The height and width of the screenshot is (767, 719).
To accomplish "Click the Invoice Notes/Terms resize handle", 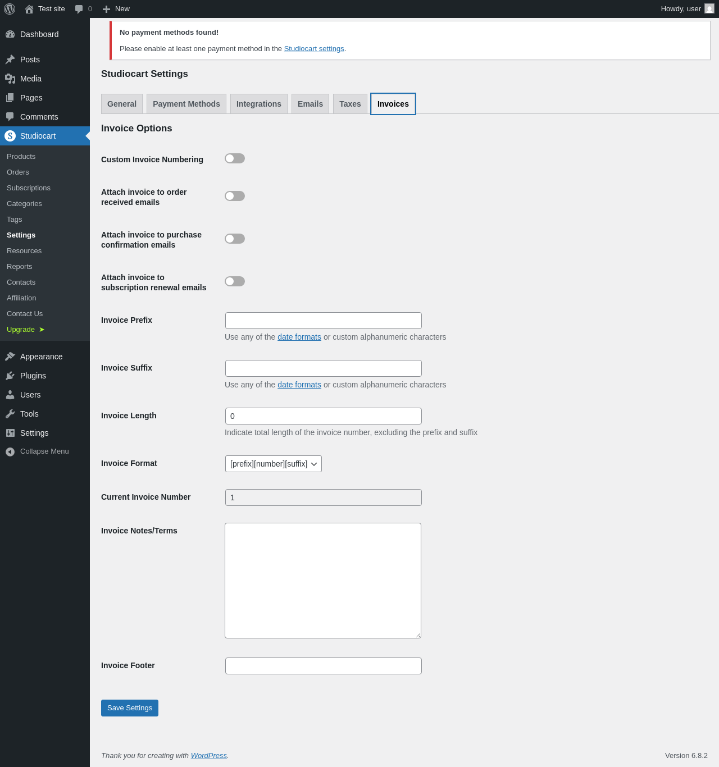I will coord(418,635).
